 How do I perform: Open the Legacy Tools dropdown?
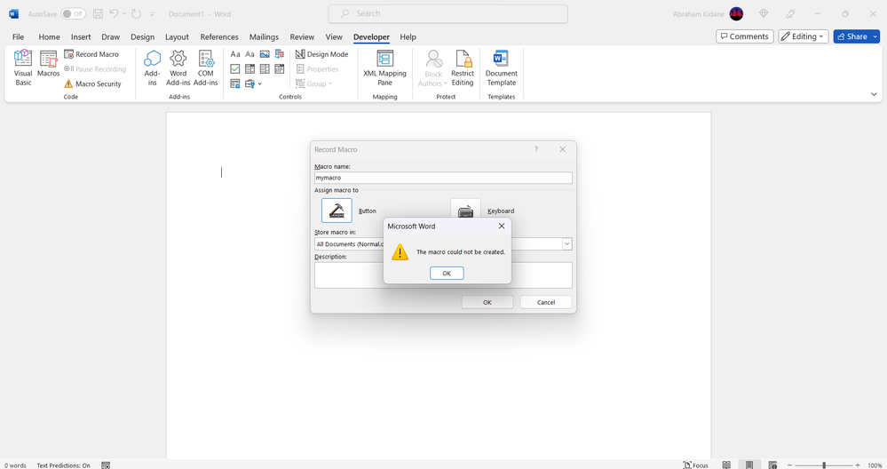(x=253, y=83)
